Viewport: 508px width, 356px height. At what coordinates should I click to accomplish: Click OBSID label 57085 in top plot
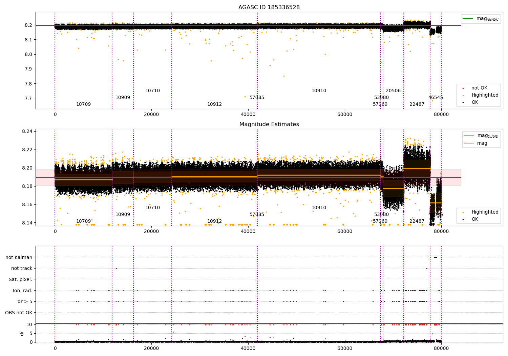(x=257, y=97)
